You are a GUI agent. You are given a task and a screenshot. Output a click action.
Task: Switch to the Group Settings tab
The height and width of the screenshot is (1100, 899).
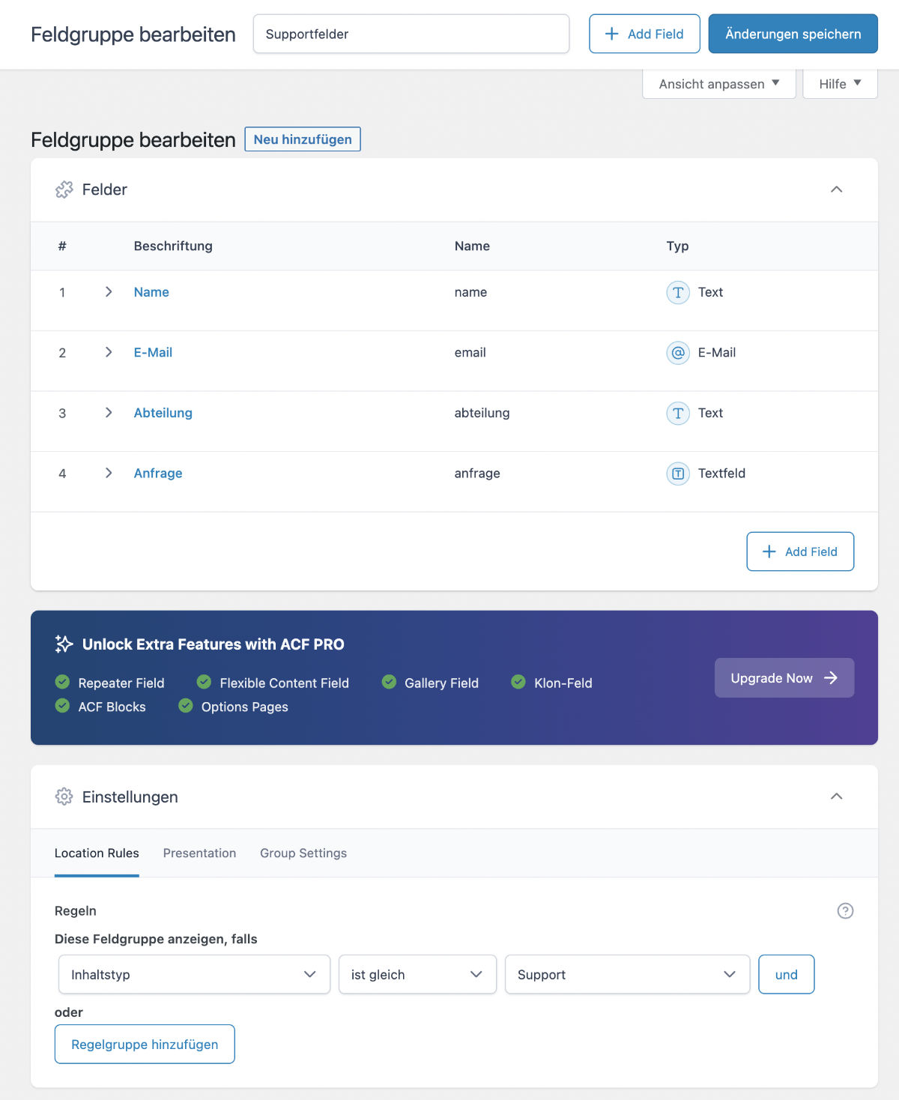click(303, 853)
